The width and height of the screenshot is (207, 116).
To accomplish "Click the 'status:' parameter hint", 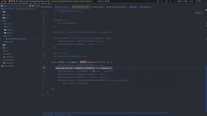I will pos(83,62).
